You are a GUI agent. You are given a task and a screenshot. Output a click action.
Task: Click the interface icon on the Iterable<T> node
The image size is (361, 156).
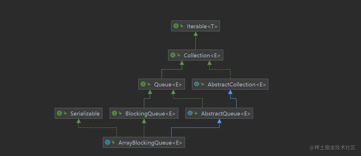click(176, 26)
